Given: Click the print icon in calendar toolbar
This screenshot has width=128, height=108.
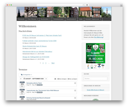Looking at the screenshot, I should coord(55,79).
